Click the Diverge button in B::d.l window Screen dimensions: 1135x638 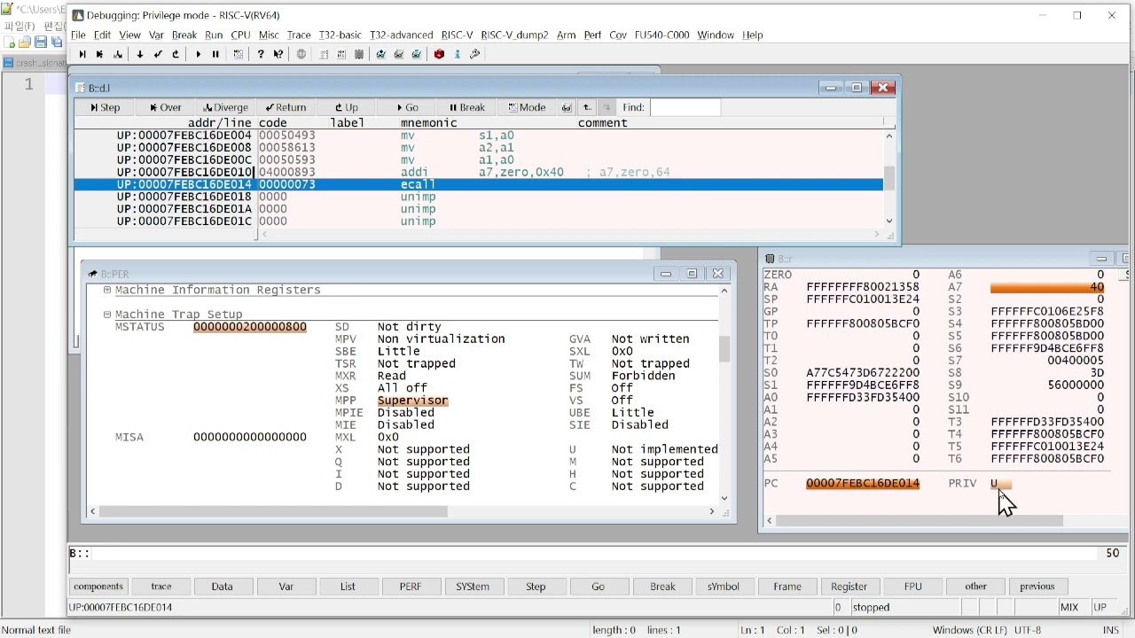tap(225, 107)
